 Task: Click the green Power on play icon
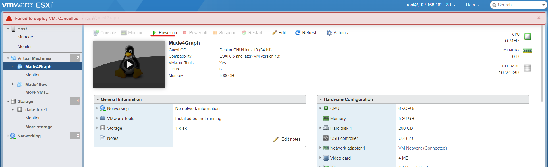(x=155, y=33)
